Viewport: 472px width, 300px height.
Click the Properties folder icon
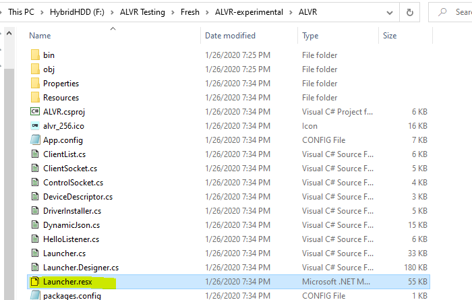pyautogui.click(x=35, y=84)
